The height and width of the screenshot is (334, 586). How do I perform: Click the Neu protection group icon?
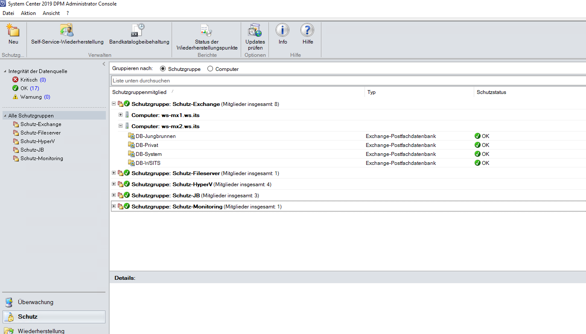tap(13, 30)
